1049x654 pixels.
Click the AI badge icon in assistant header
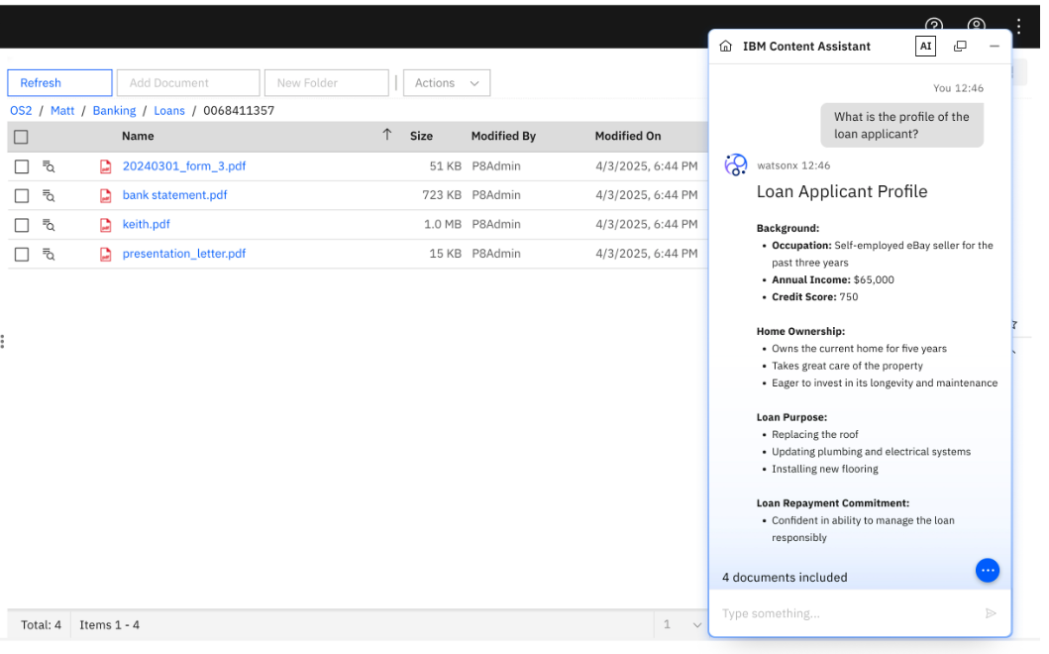[x=925, y=47]
